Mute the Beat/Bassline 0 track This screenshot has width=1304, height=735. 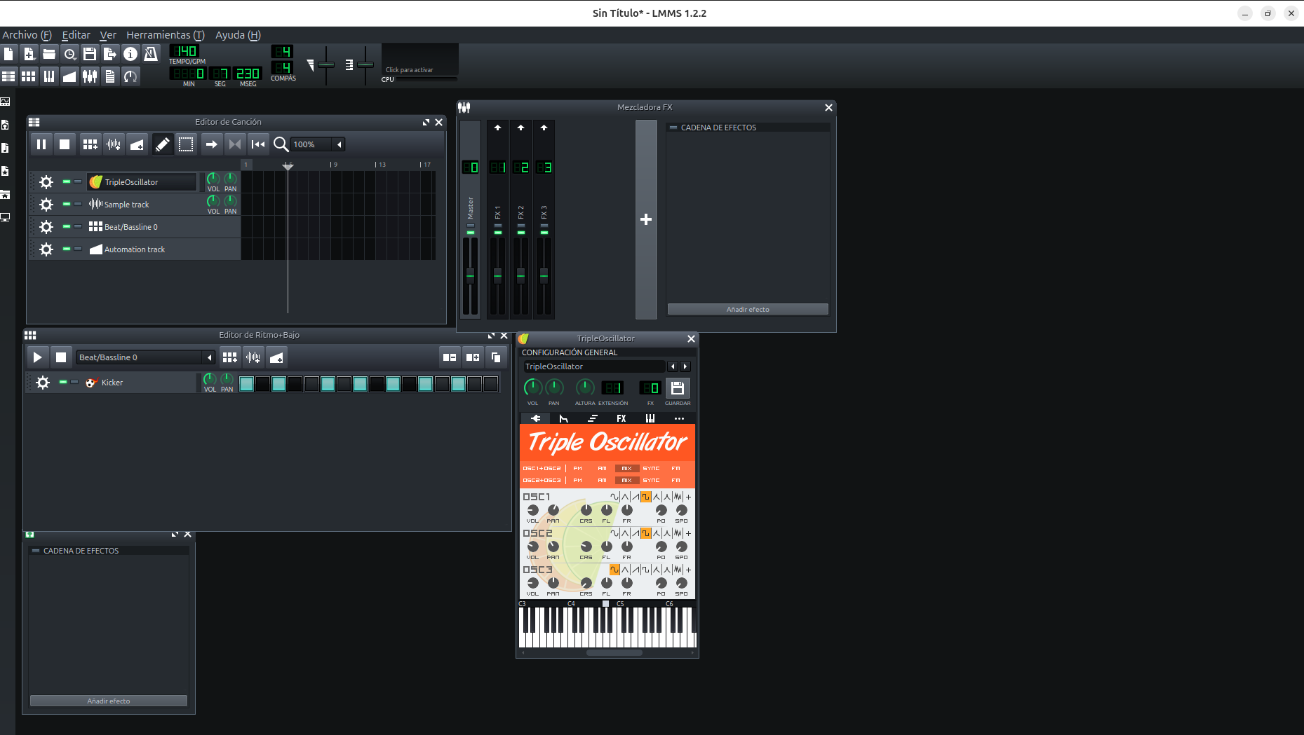coord(67,226)
